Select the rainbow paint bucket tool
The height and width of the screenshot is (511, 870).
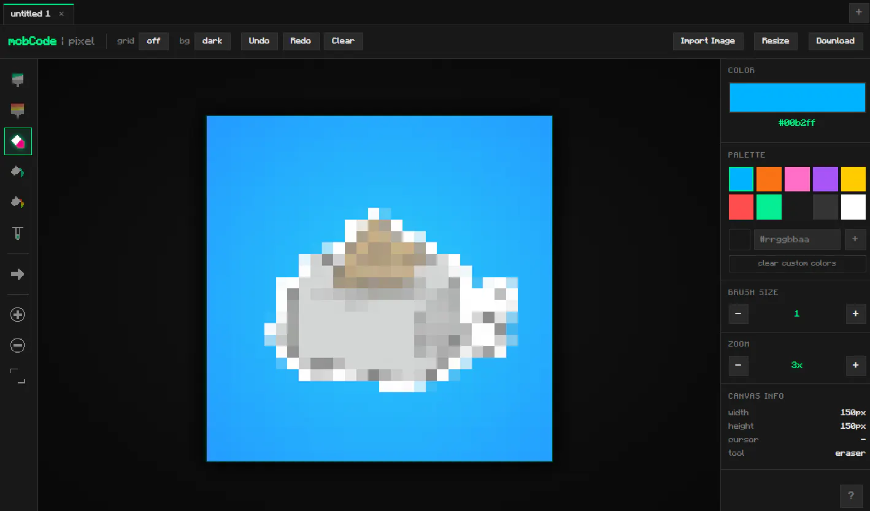(x=18, y=202)
